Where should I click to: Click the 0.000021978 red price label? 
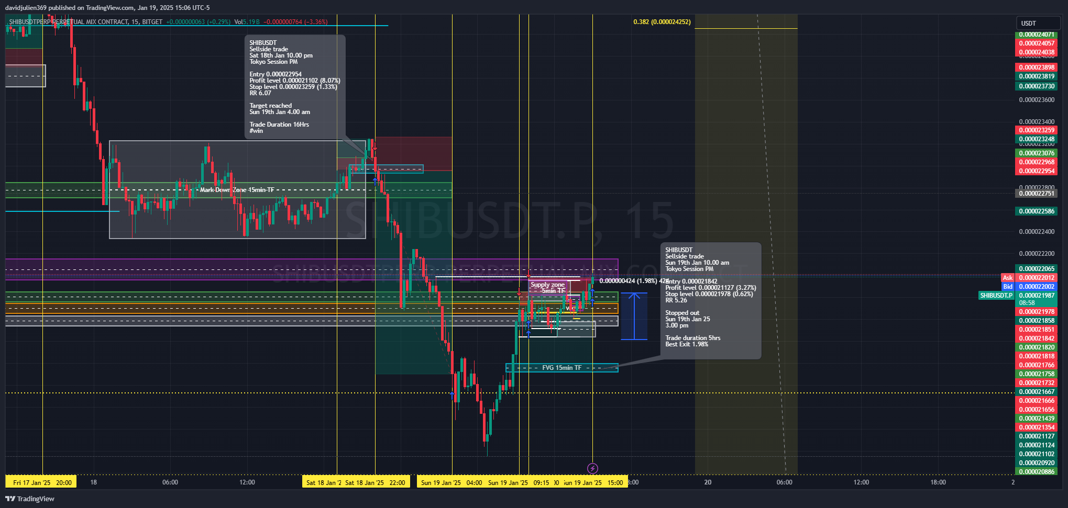tap(1037, 312)
